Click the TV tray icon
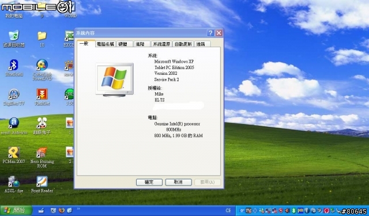The height and width of the screenshot is (216, 369). tap(248, 211)
